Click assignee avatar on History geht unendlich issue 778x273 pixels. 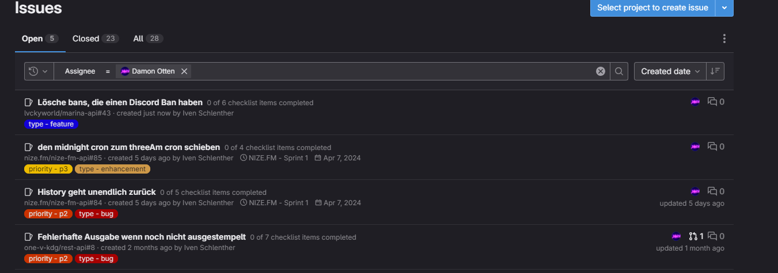[x=695, y=191]
